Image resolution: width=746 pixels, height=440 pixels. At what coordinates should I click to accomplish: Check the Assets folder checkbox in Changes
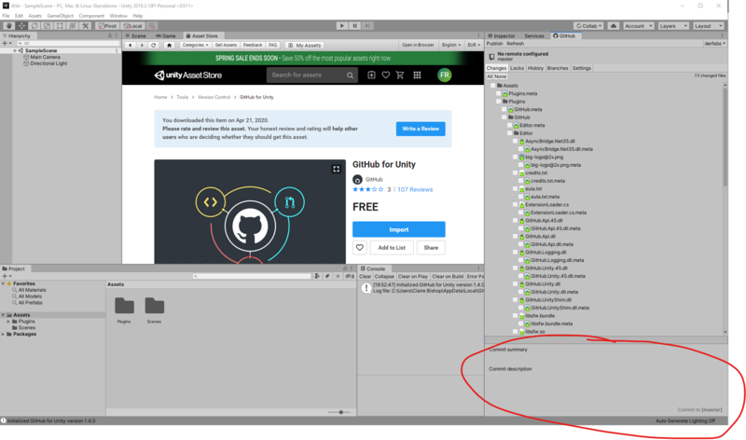pyautogui.click(x=493, y=85)
